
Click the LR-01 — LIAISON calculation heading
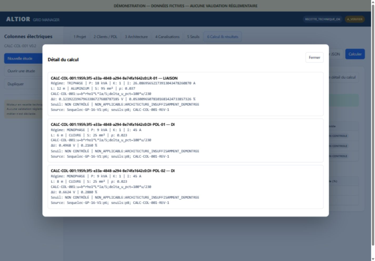pos(114,78)
